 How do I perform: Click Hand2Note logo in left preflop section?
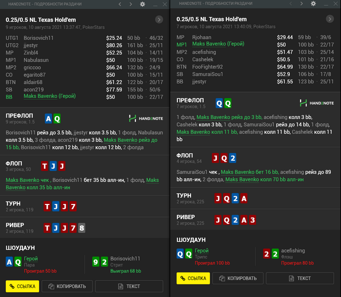(146, 118)
